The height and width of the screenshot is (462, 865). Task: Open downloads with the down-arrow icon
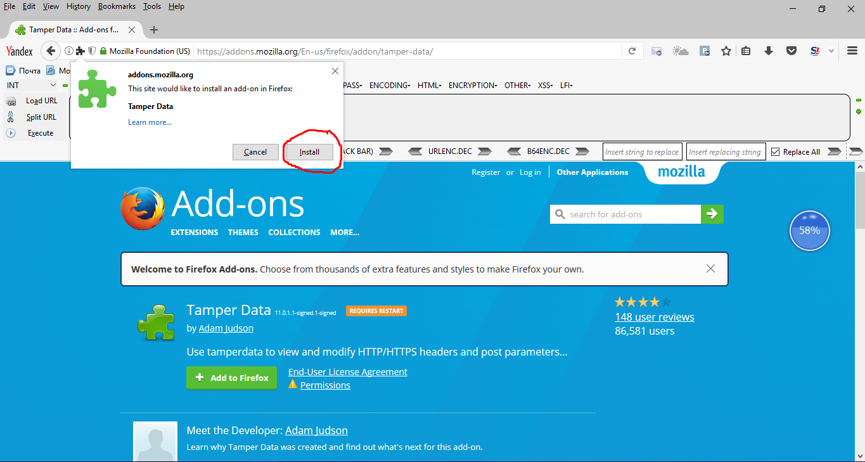(x=769, y=51)
